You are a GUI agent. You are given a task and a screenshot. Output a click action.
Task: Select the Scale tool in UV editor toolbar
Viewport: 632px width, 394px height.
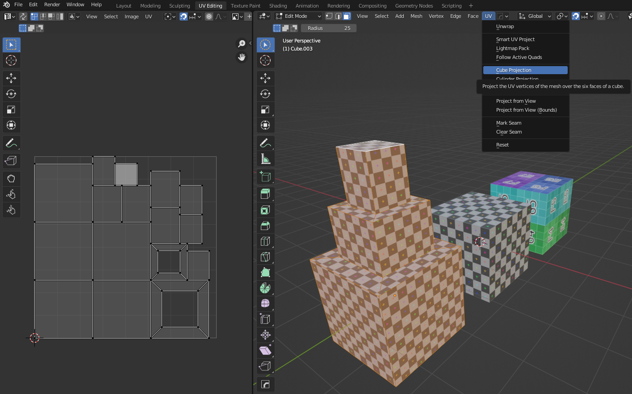[11, 109]
